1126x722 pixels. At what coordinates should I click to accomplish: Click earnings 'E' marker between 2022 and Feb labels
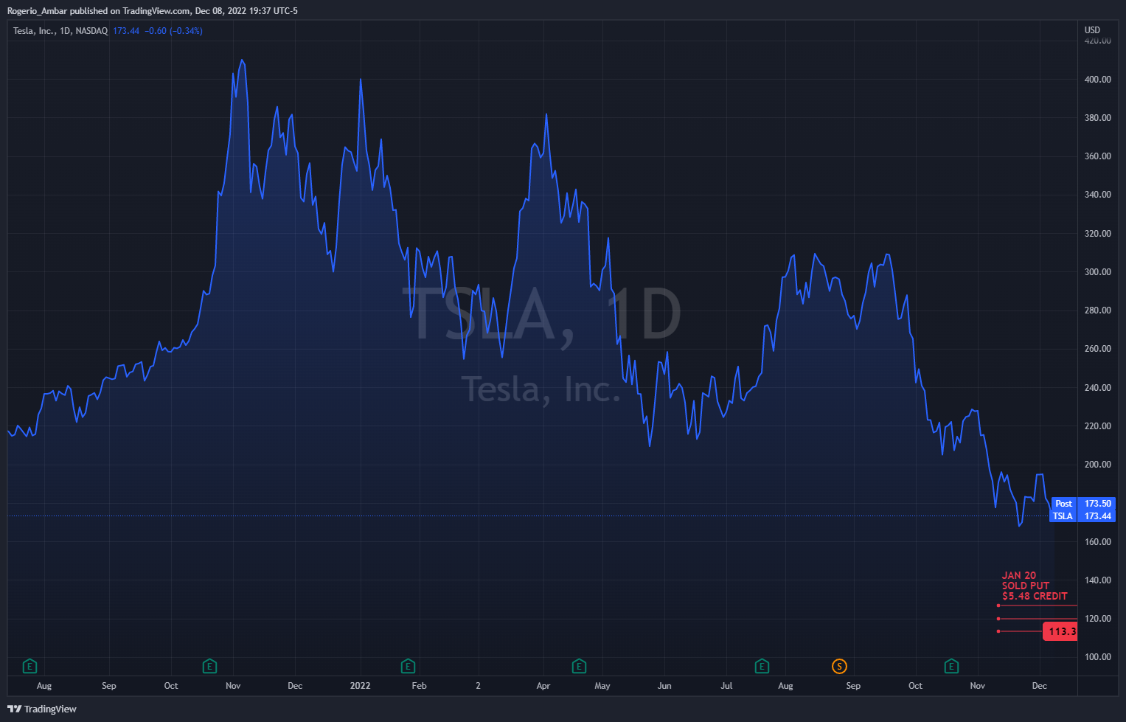click(x=408, y=667)
